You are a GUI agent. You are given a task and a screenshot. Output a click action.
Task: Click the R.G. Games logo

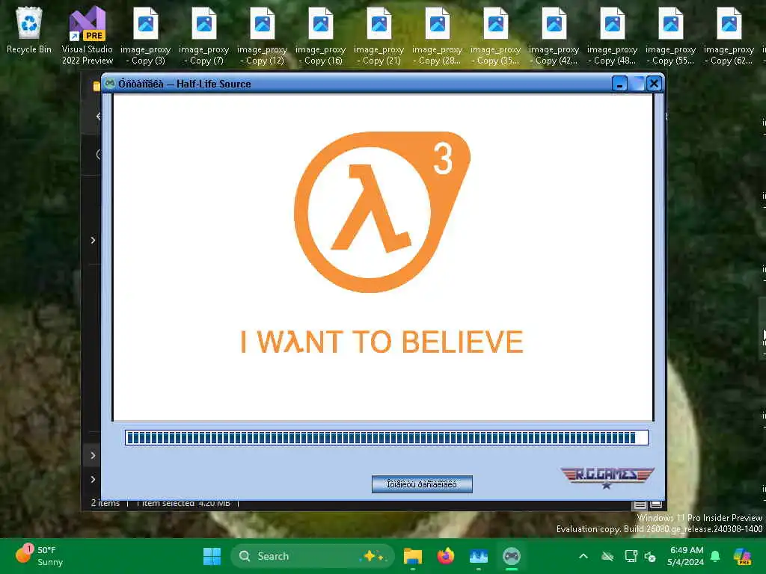tap(607, 478)
